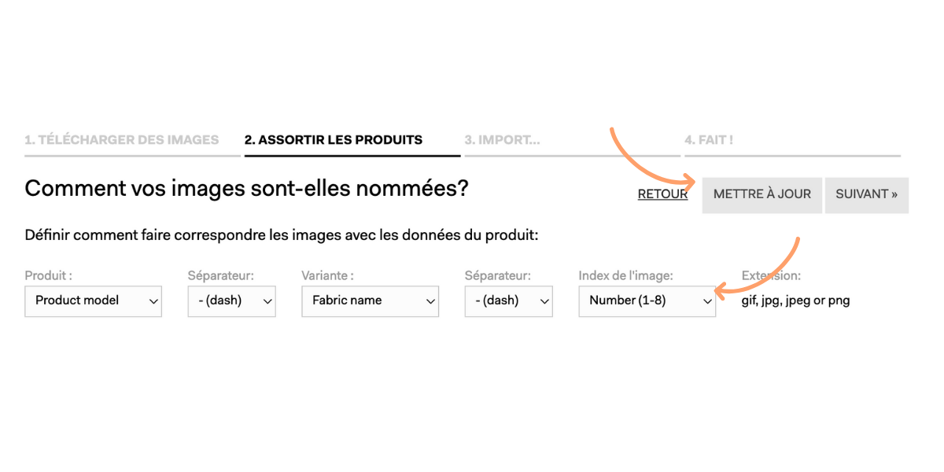Follow the RETOUR link

click(662, 194)
